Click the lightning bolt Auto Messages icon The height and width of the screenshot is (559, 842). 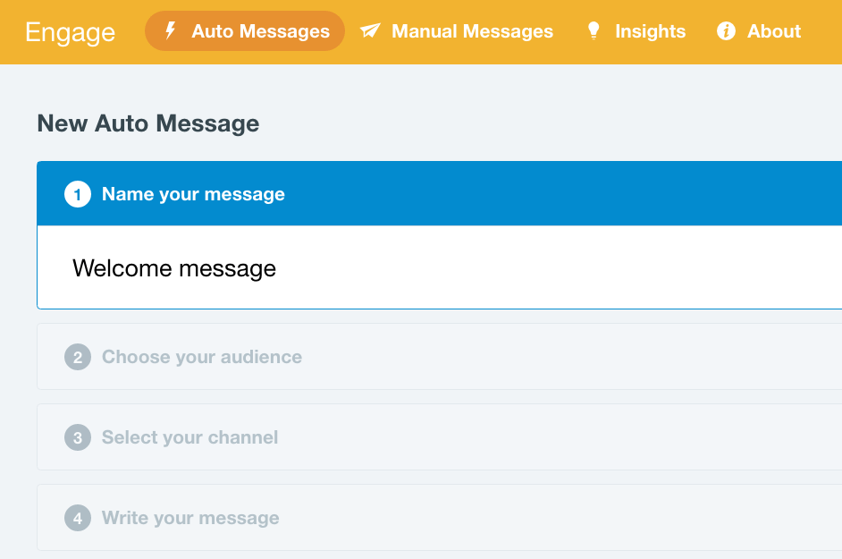[170, 31]
